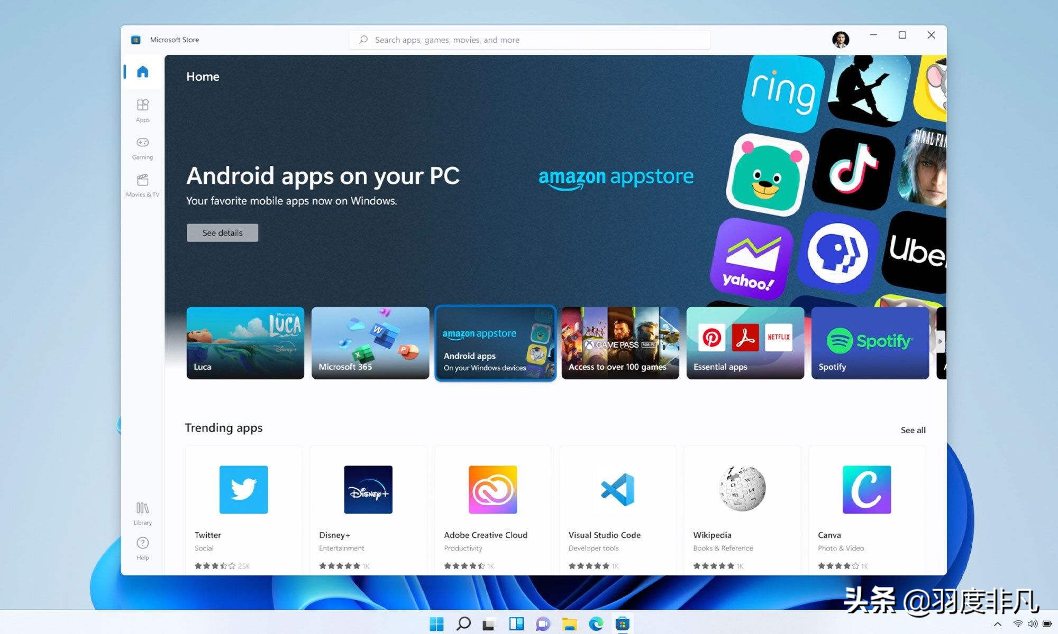Select the Microsoft 365 featured card

click(x=370, y=342)
